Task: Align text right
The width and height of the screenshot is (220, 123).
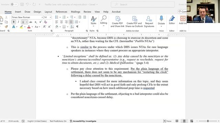Action: click(x=66, y=22)
